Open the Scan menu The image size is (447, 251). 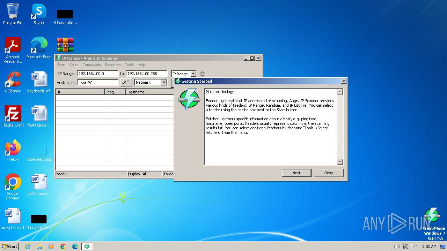click(61, 65)
